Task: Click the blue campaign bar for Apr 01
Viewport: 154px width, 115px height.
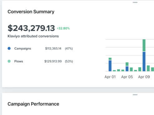Action: (x=110, y=66)
